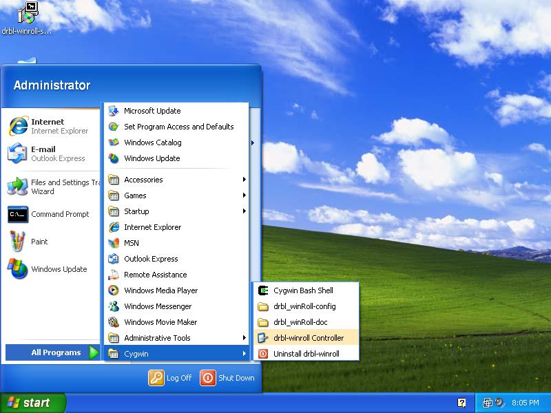Launch Windows Movie Maker
551x413 pixels.
point(160,322)
